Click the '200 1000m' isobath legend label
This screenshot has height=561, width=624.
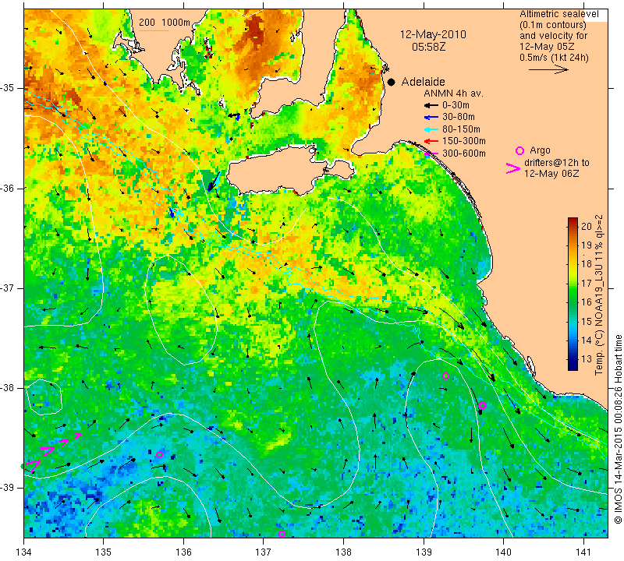coord(165,23)
